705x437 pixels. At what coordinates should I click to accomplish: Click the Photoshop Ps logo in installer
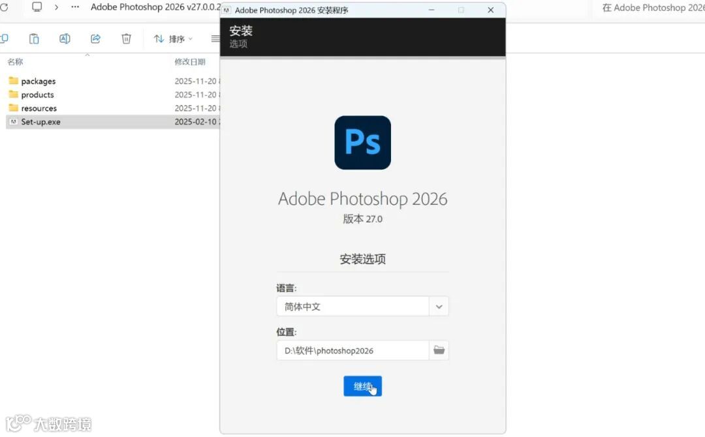pyautogui.click(x=362, y=142)
